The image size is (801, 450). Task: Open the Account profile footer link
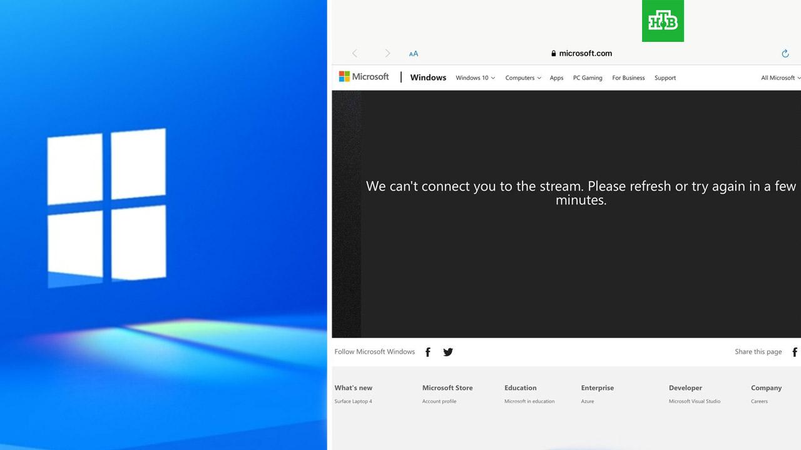[x=439, y=401]
